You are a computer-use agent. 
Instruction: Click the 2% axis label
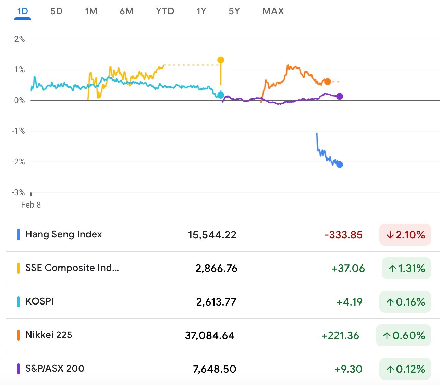[x=20, y=39]
